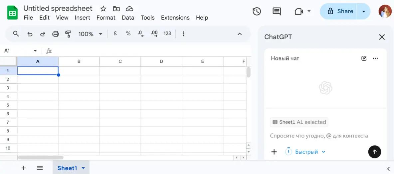Collapse the side panel with the arrow
The height and width of the screenshot is (174, 394).
pyautogui.click(x=388, y=168)
